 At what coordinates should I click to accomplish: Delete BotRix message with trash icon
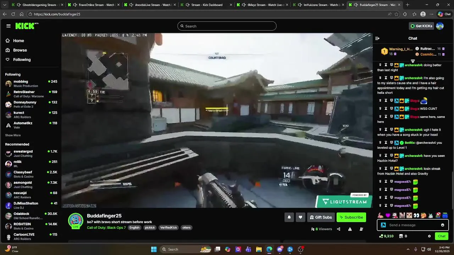380,143
